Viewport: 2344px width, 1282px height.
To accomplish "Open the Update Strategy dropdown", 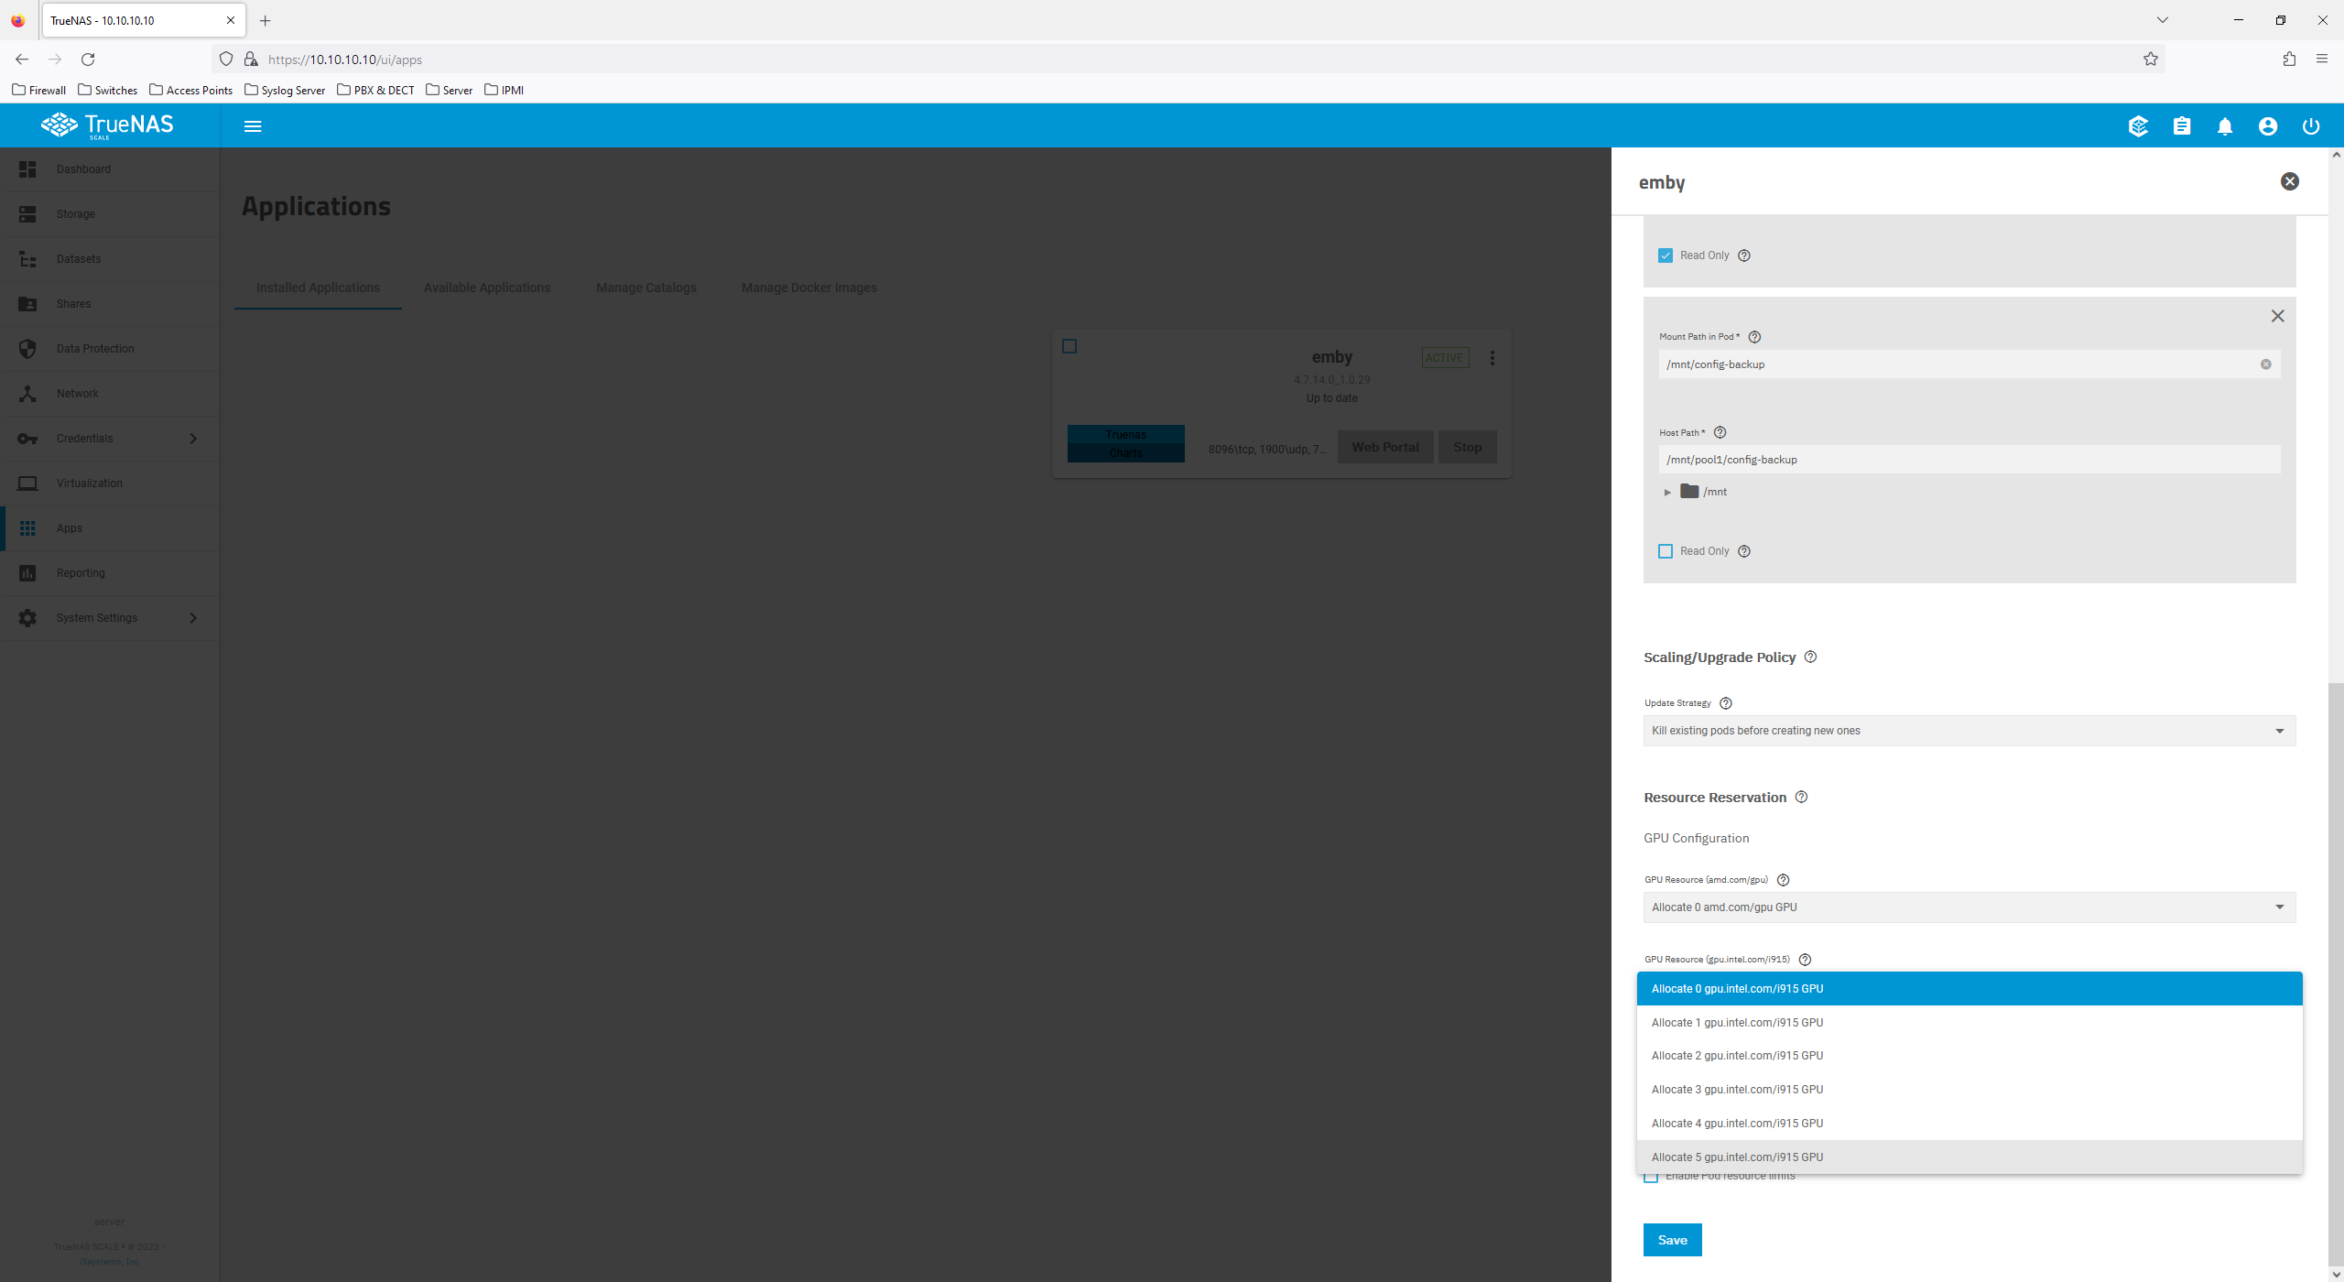I will tap(1969, 730).
